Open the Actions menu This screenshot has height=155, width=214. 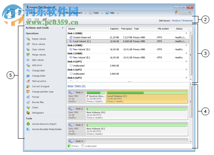pyautogui.click(x=34, y=13)
